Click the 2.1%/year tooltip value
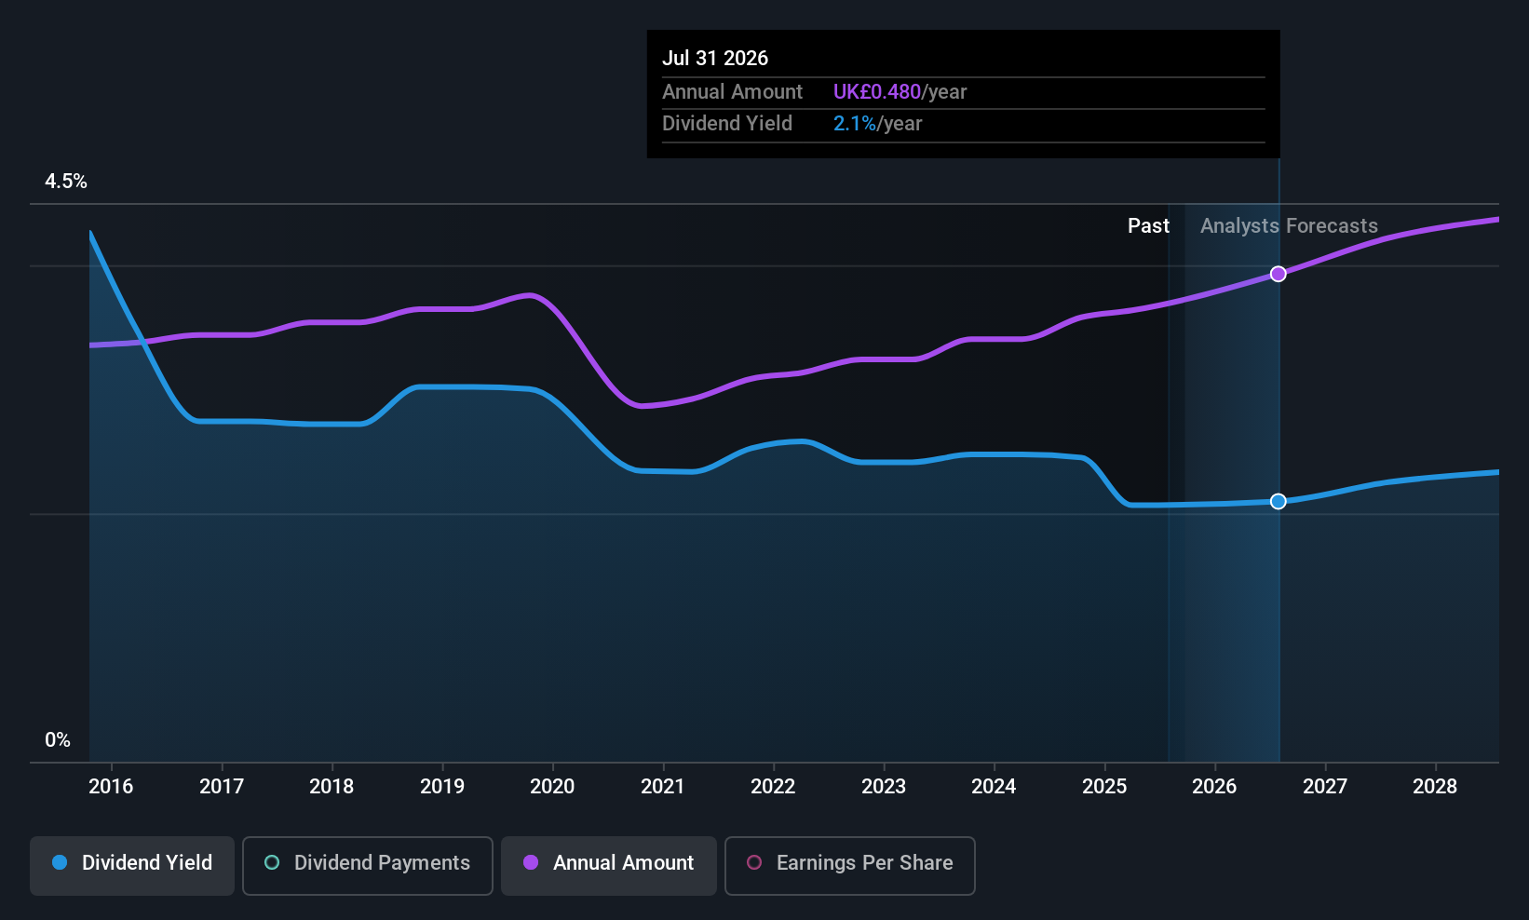The image size is (1529, 920). [x=877, y=124]
